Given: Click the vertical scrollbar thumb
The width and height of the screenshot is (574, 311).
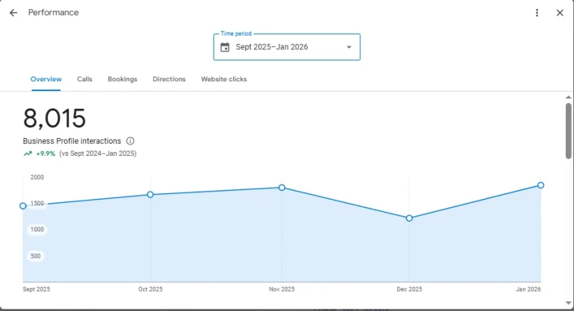Looking at the screenshot, I should [568, 131].
